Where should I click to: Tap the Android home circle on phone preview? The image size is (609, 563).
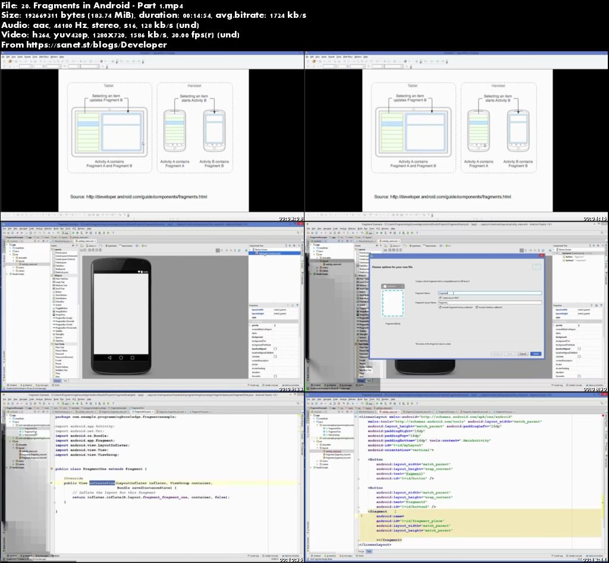tap(121, 358)
